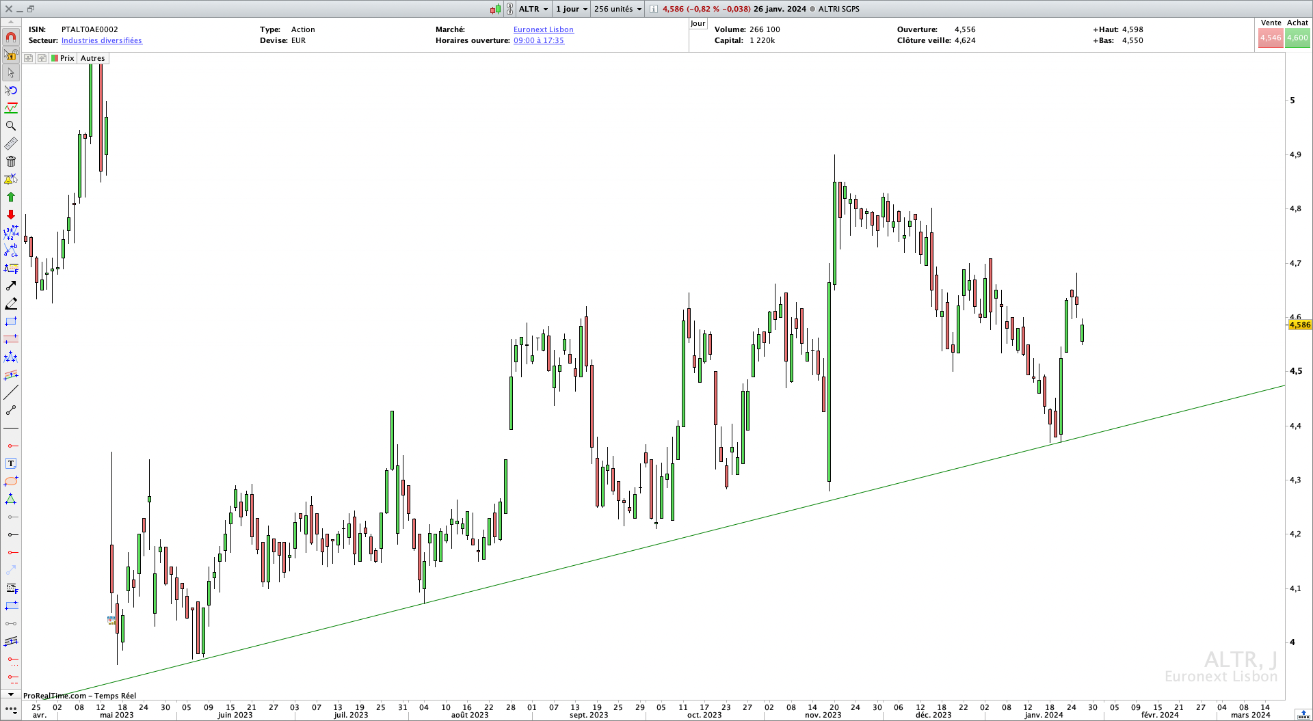Toggle the lock cursor tool

[11, 55]
